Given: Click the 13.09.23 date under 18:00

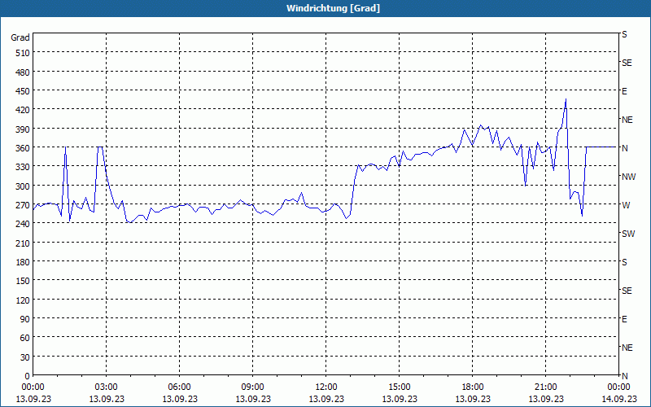Looking at the screenshot, I should (473, 399).
